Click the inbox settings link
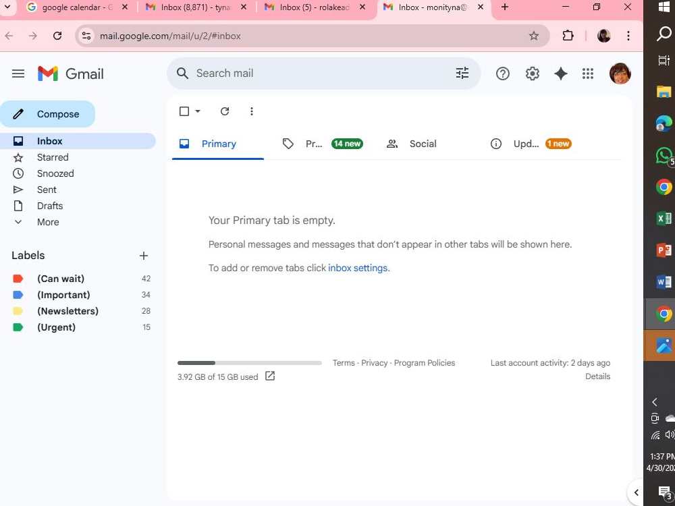 (358, 268)
